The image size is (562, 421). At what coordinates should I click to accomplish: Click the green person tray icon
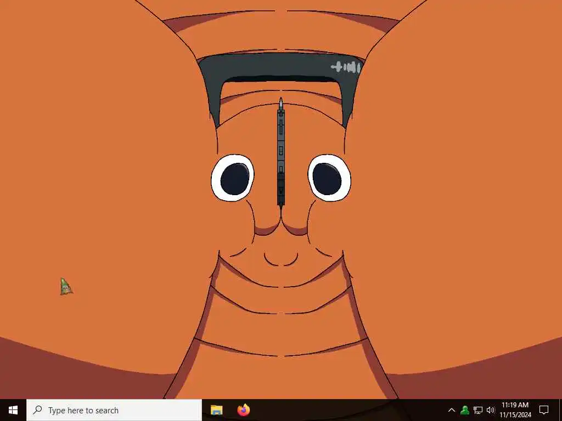pyautogui.click(x=465, y=410)
